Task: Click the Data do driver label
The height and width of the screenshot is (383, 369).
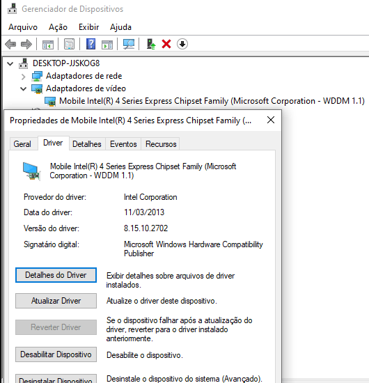Action: coord(48,212)
